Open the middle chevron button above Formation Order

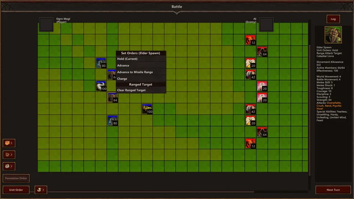tap(9, 155)
